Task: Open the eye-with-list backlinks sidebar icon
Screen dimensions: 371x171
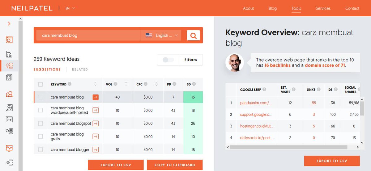Action: (9, 162)
